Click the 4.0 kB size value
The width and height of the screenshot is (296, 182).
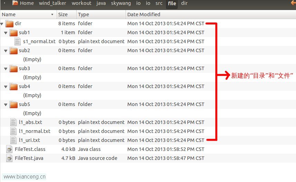[68, 149]
